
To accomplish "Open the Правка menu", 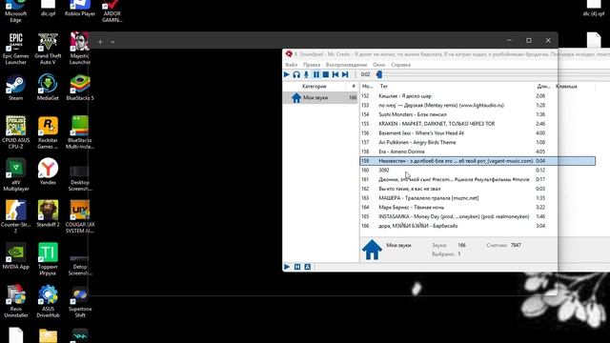I will (312, 65).
